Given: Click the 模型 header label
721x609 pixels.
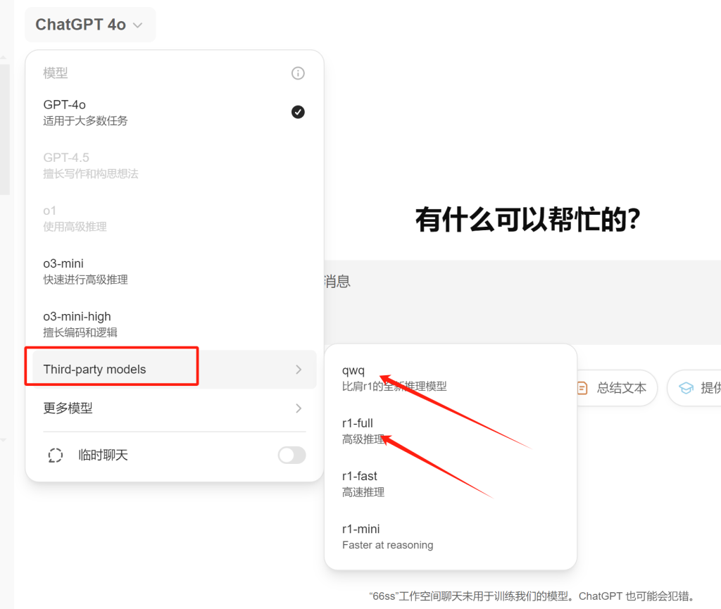Looking at the screenshot, I should pyautogui.click(x=55, y=73).
